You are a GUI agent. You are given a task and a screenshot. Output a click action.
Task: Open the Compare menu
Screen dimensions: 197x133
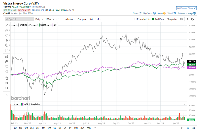pyautogui.click(x=82, y=19)
